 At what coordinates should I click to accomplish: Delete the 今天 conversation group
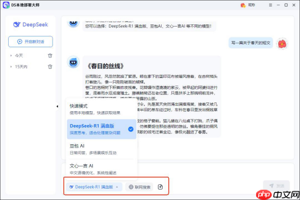[x=50, y=56]
